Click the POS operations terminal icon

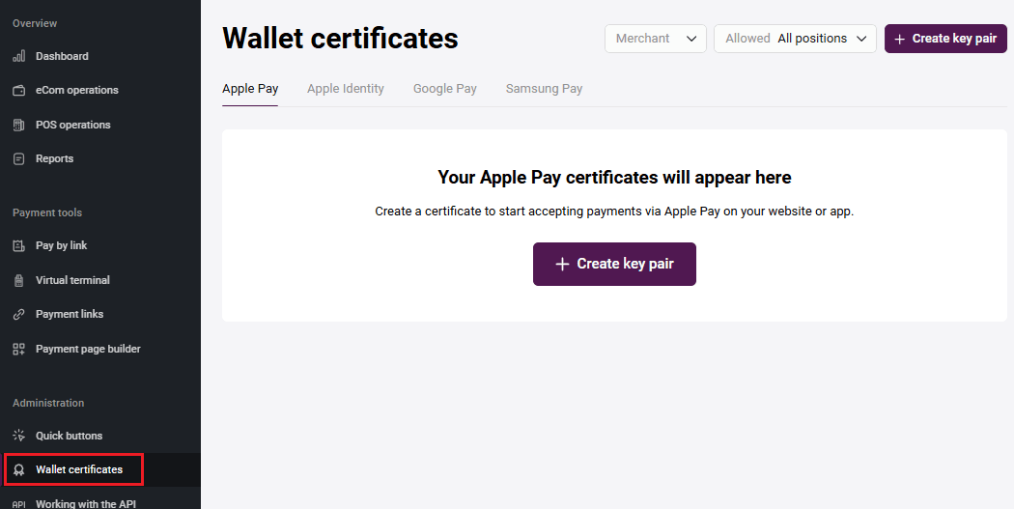pos(18,125)
